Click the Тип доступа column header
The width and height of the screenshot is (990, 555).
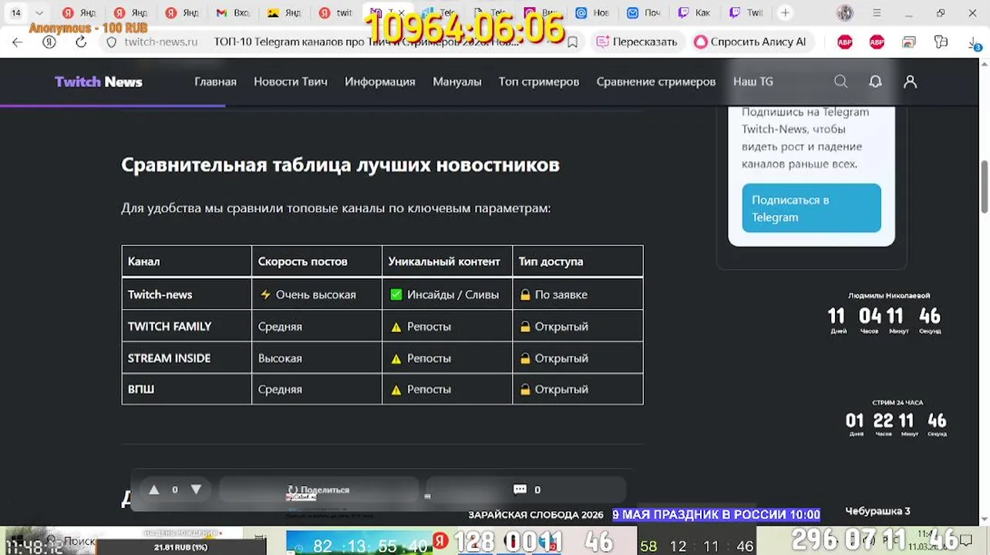click(x=577, y=261)
